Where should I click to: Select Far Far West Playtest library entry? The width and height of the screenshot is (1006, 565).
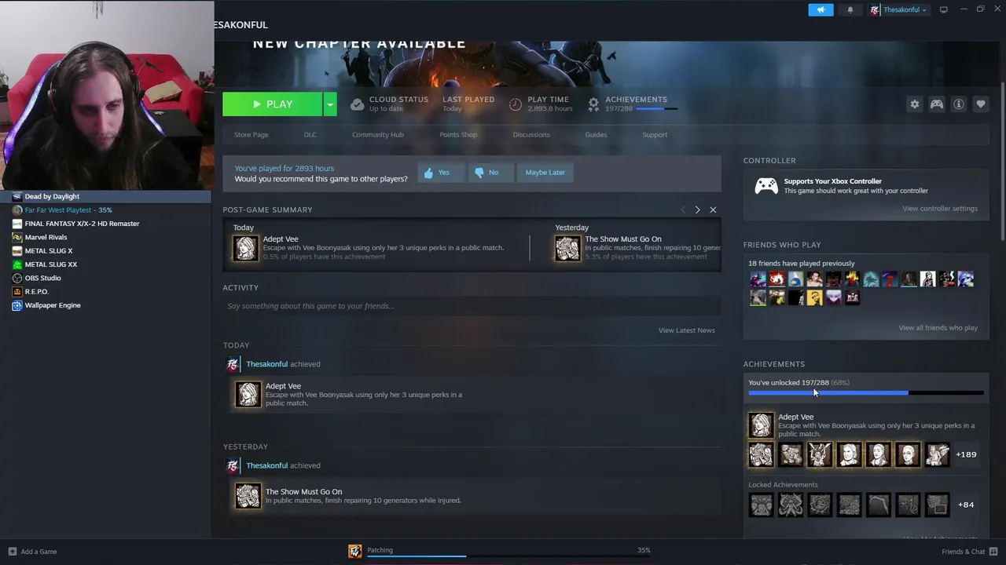pos(68,210)
